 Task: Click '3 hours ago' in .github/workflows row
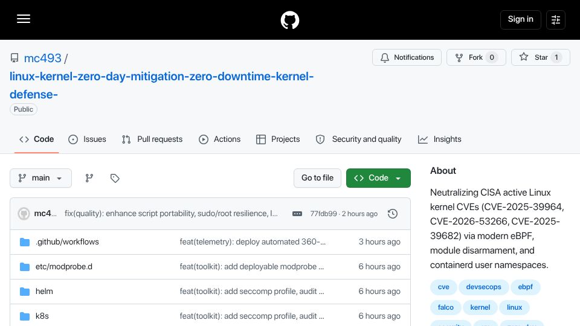tap(379, 241)
